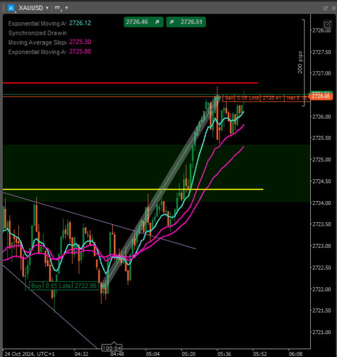Select the yellow horizontal line
Viewport: 337px width, 357px height.
click(133, 189)
